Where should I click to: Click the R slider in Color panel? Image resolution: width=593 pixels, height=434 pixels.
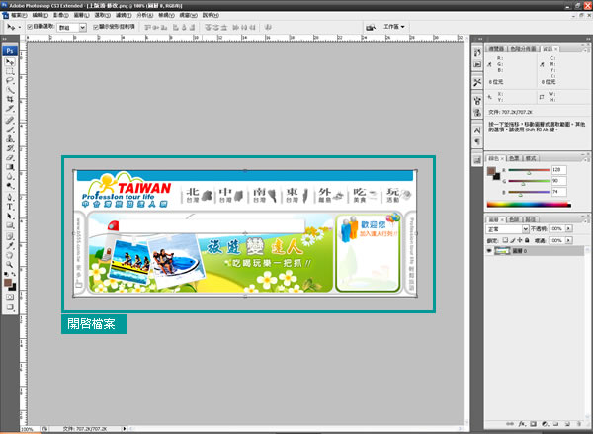[529, 171]
